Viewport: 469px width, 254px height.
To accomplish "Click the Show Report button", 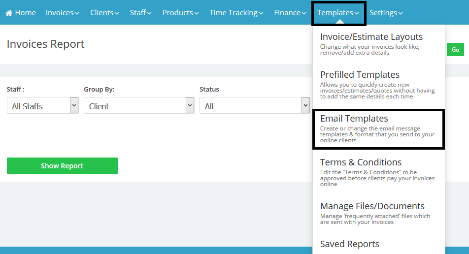I will (x=62, y=166).
